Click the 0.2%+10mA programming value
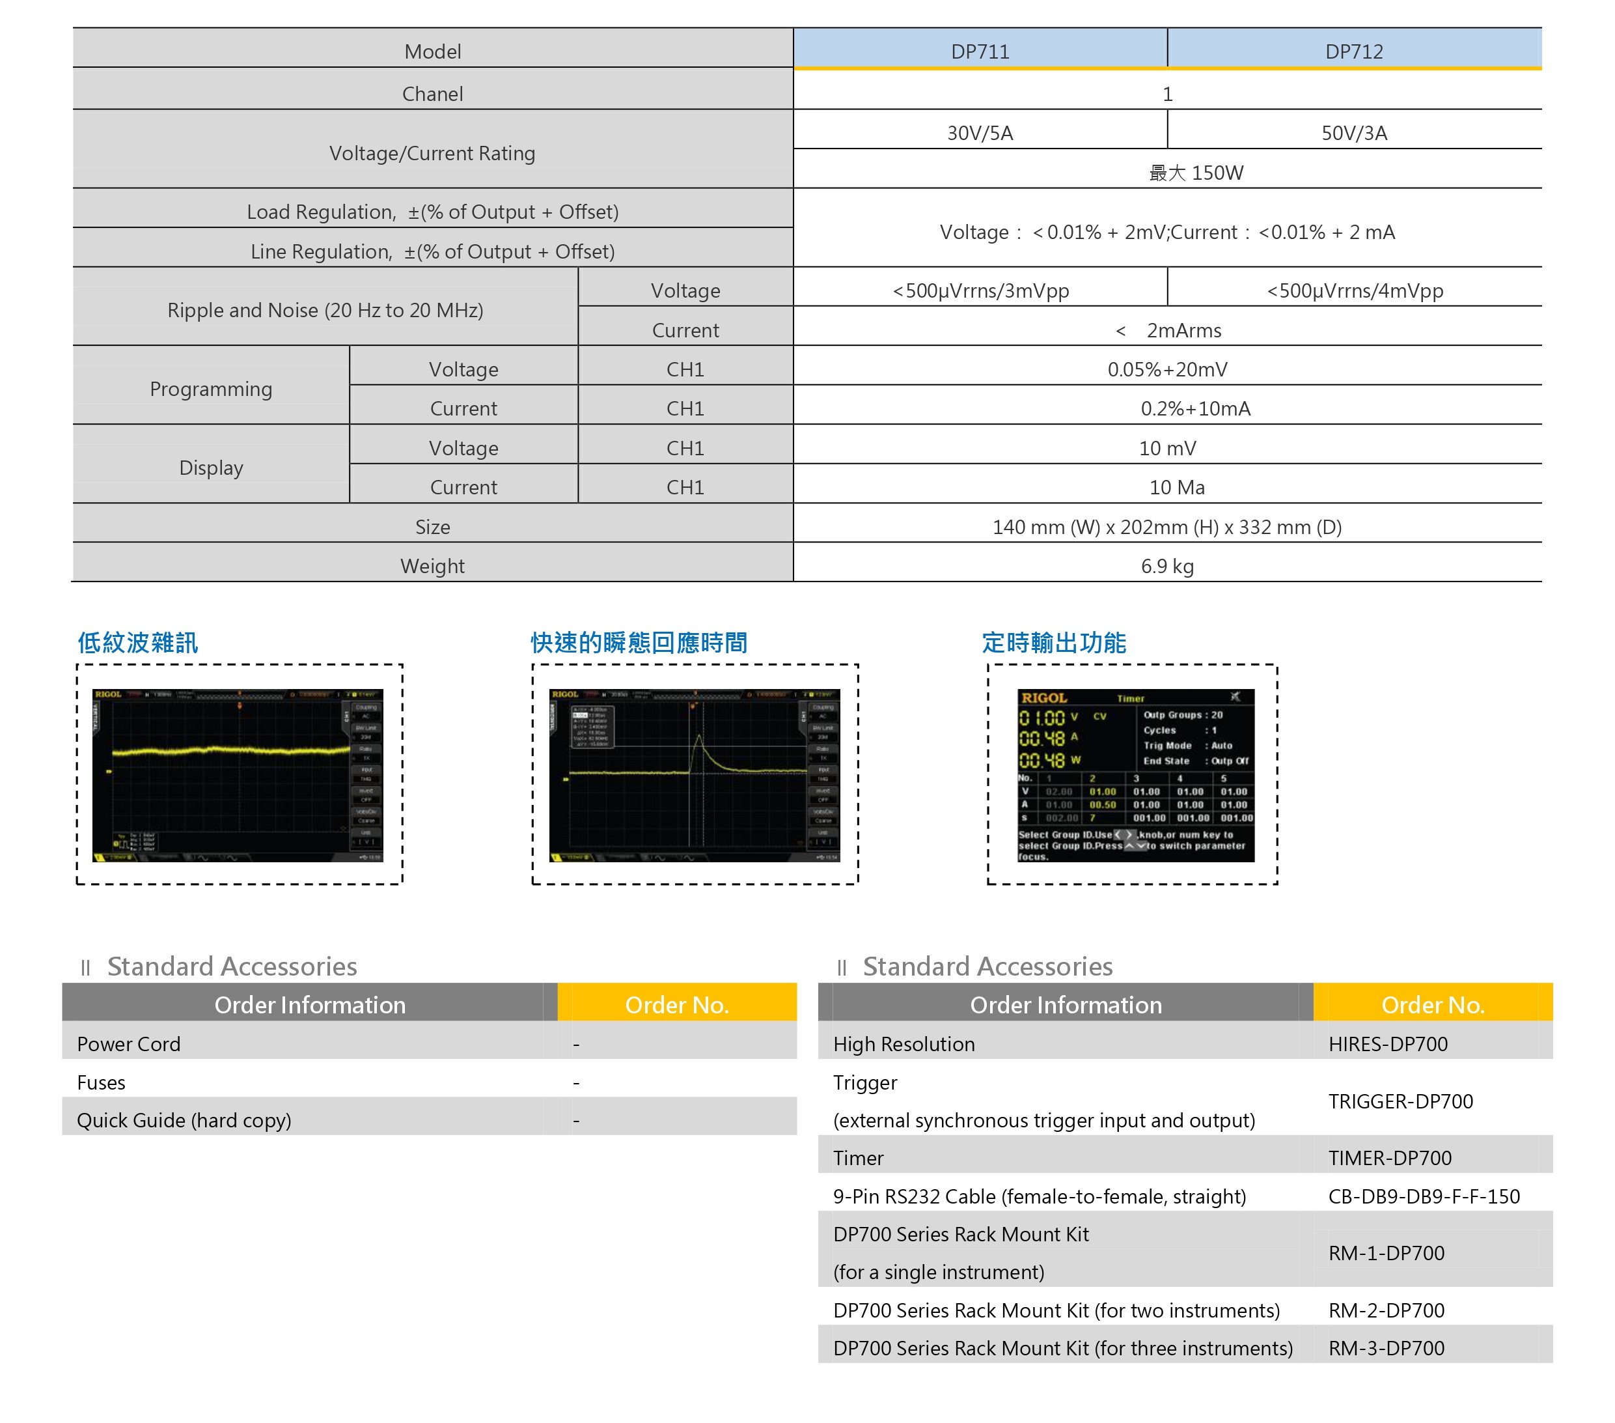The height and width of the screenshot is (1423, 1615). point(1195,409)
